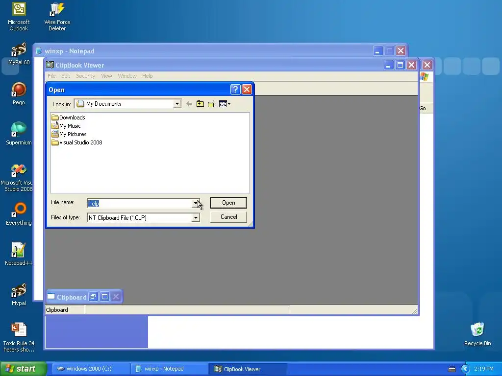502x376 pixels.
Task: Select the My Pictures folder
Action: click(x=69, y=134)
